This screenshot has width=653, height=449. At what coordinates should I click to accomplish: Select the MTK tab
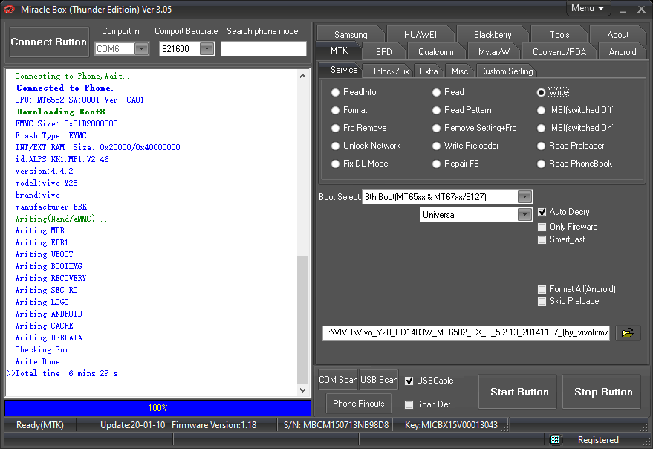tap(339, 51)
